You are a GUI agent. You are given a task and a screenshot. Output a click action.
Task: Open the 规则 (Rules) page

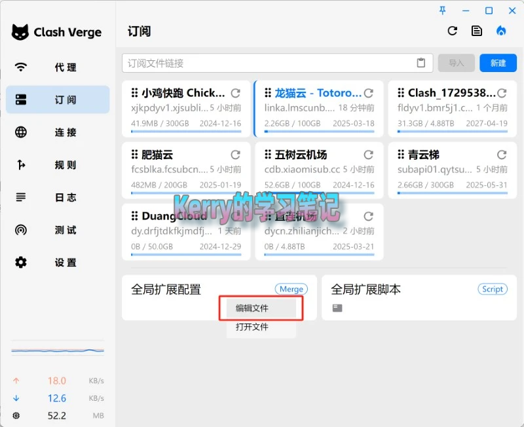58,165
